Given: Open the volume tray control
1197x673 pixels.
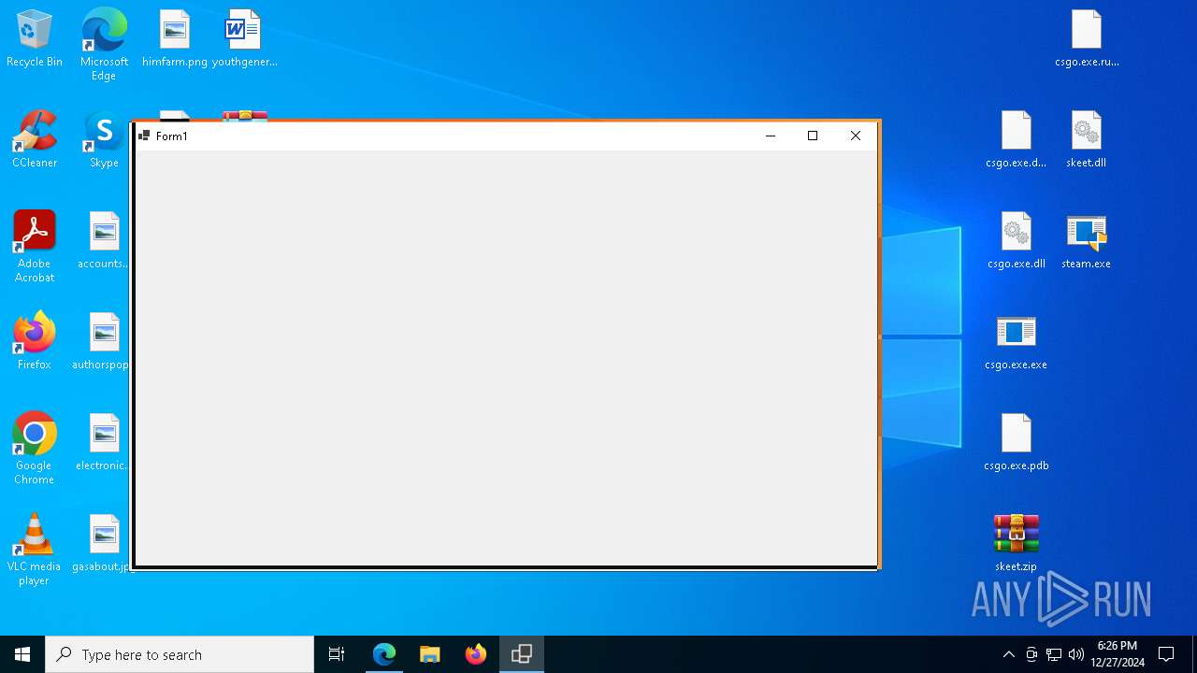Looking at the screenshot, I should click(x=1076, y=654).
